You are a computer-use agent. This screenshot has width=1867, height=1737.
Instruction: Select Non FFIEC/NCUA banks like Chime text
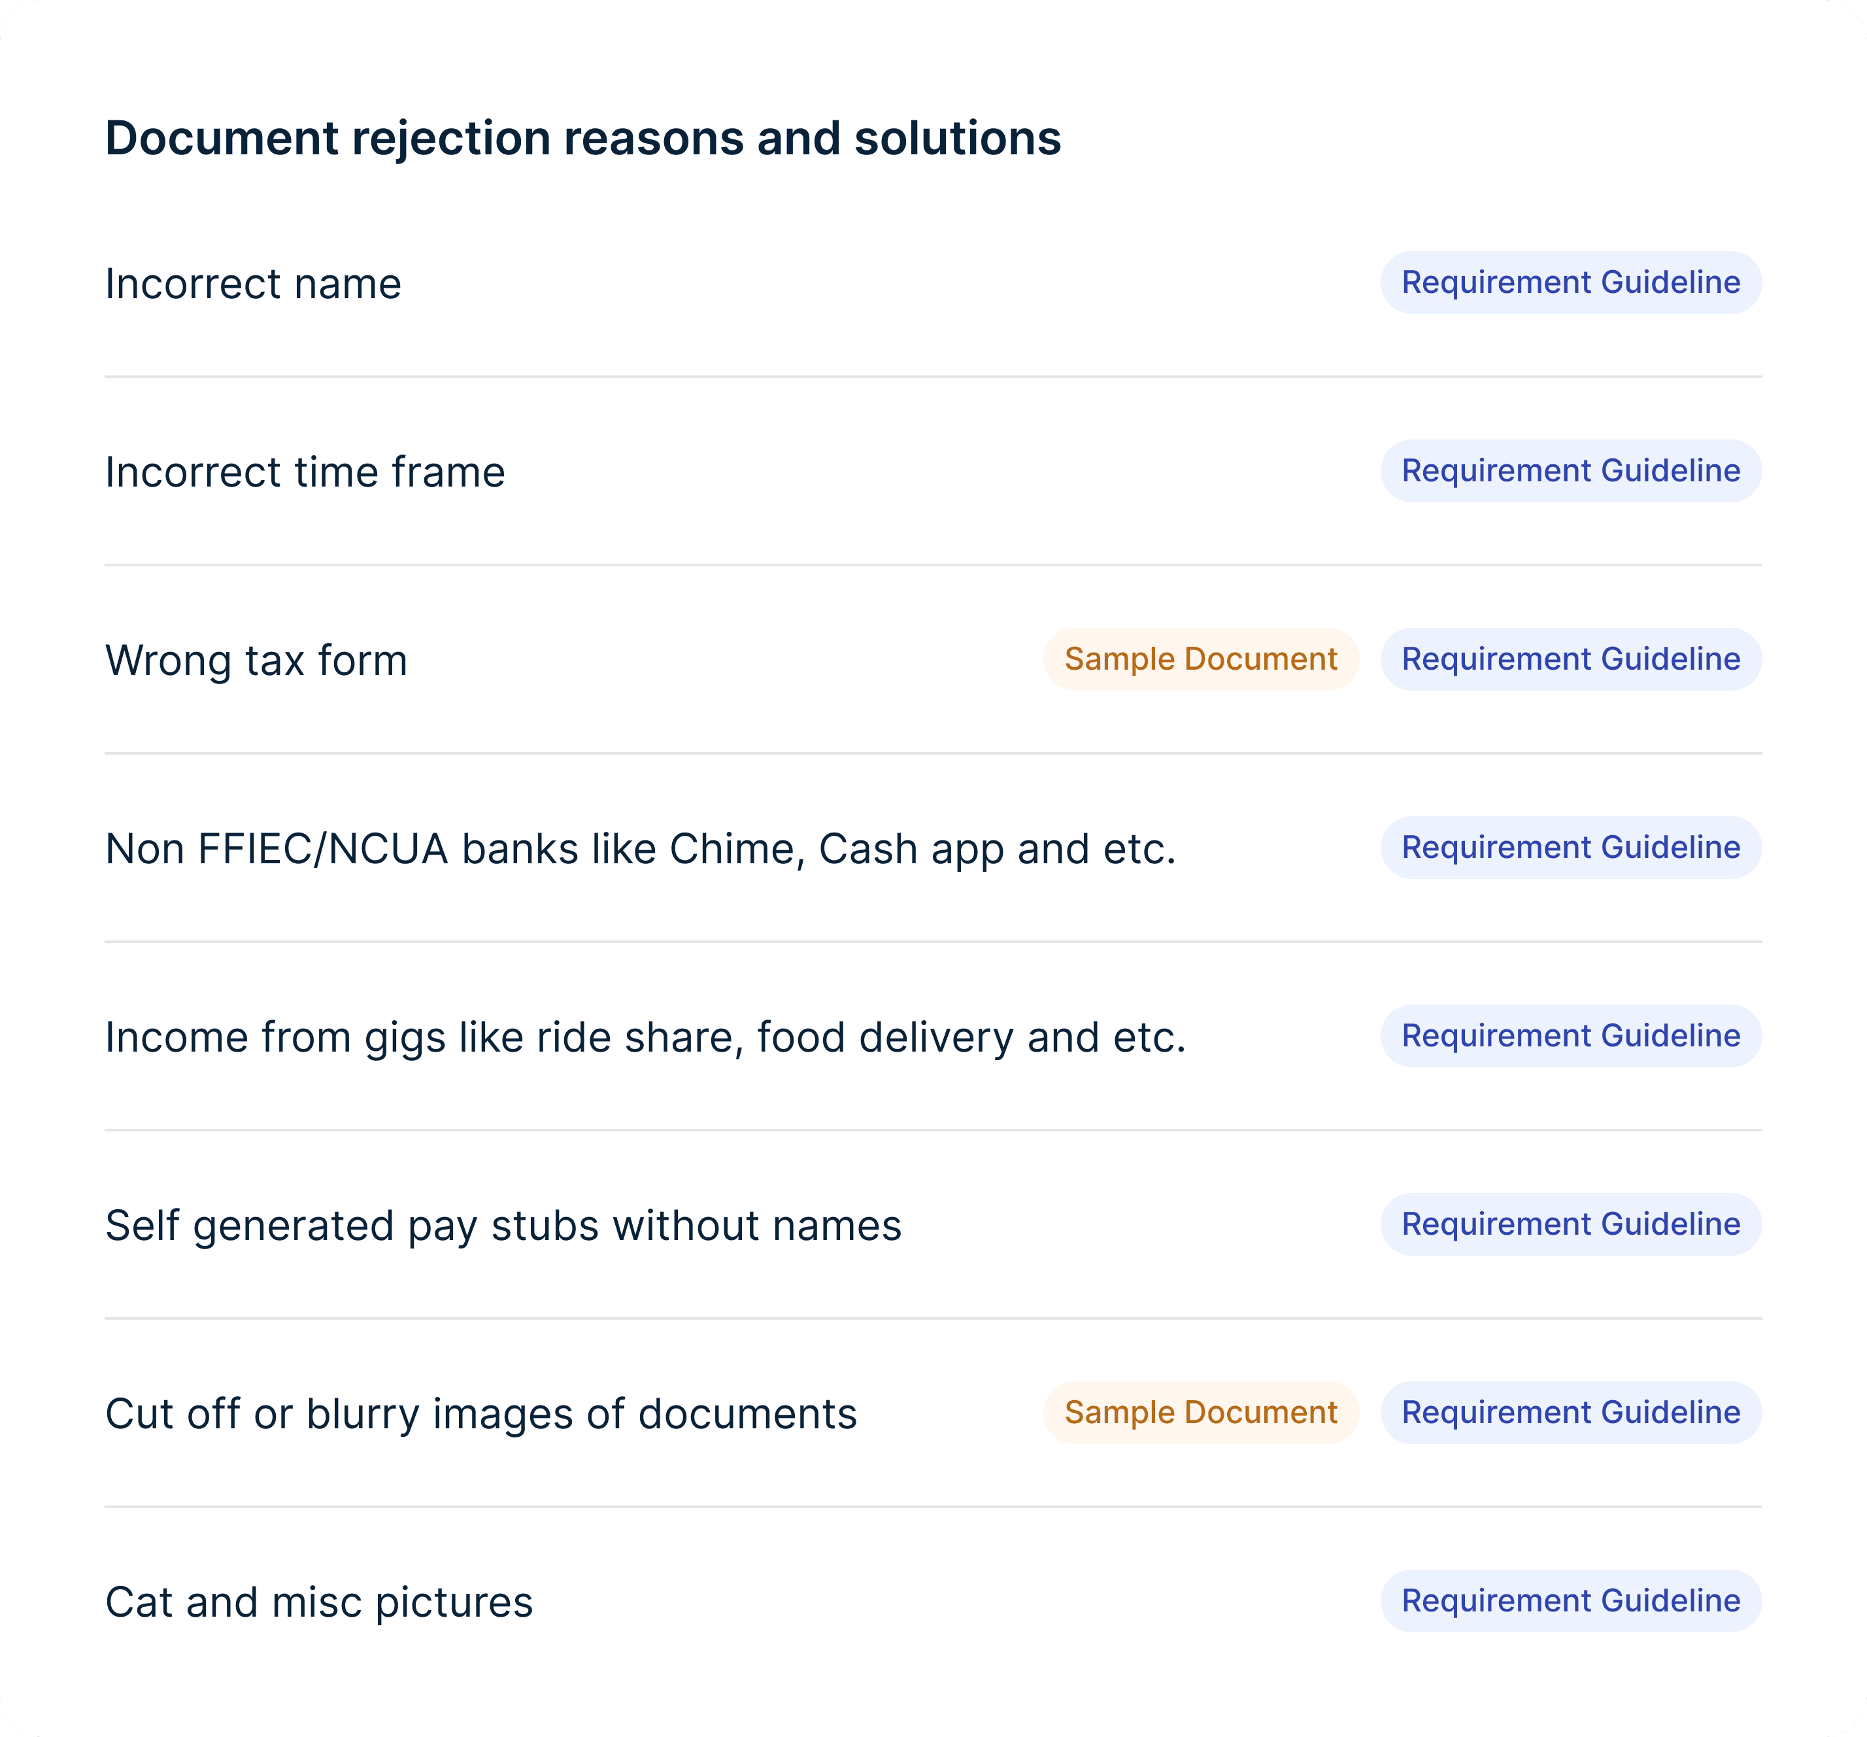pos(641,850)
